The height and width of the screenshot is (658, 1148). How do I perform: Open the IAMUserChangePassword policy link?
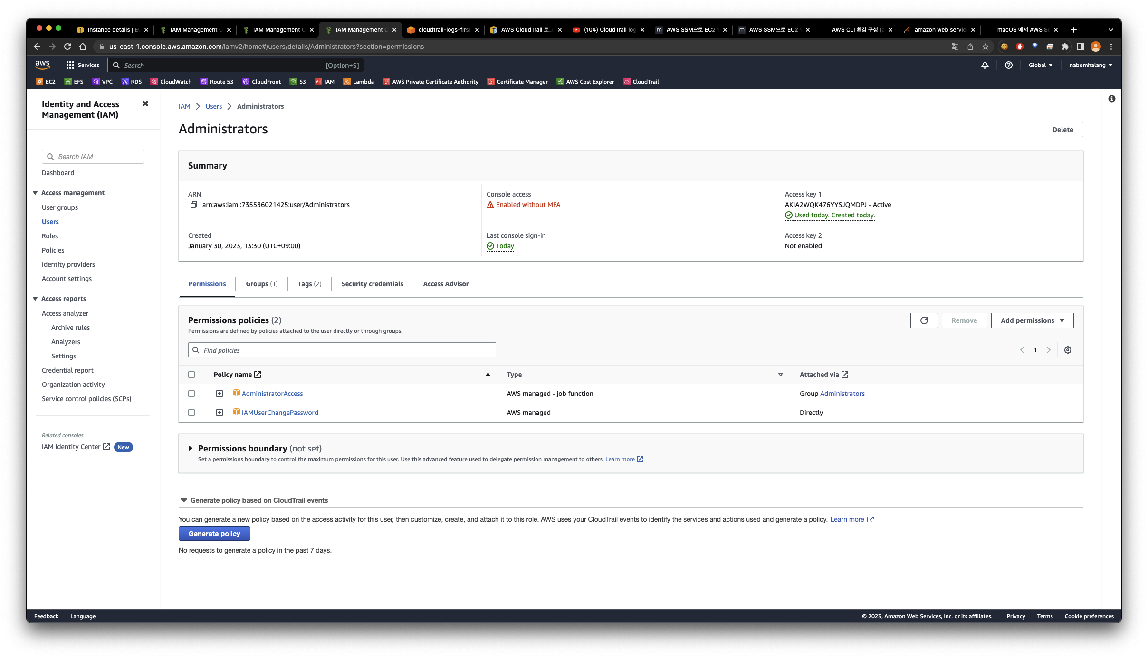(x=280, y=413)
